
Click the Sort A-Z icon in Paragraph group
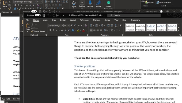pos(116,25)
